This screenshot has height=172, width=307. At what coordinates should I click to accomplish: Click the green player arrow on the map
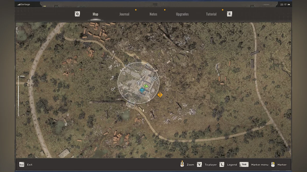click(x=146, y=86)
